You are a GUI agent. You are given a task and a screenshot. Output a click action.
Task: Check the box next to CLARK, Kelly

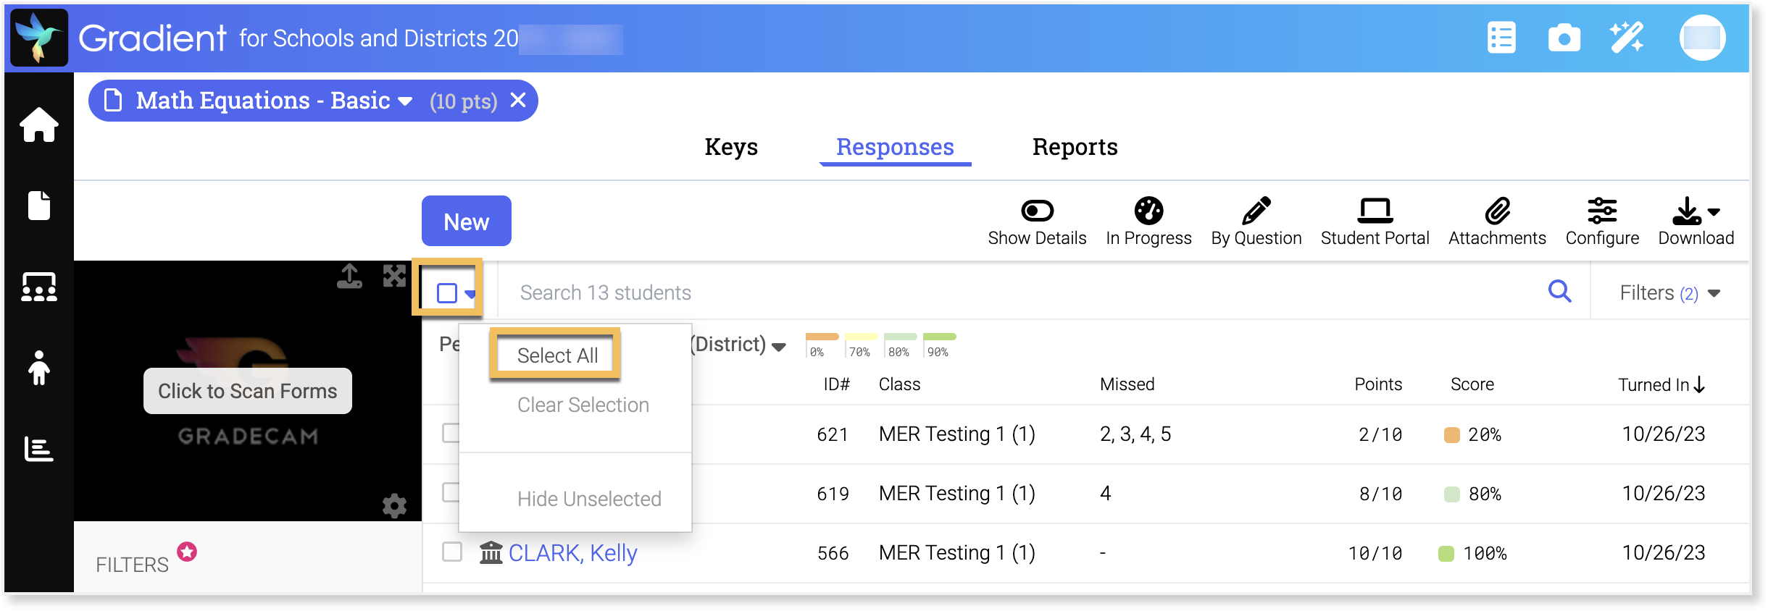(x=452, y=552)
